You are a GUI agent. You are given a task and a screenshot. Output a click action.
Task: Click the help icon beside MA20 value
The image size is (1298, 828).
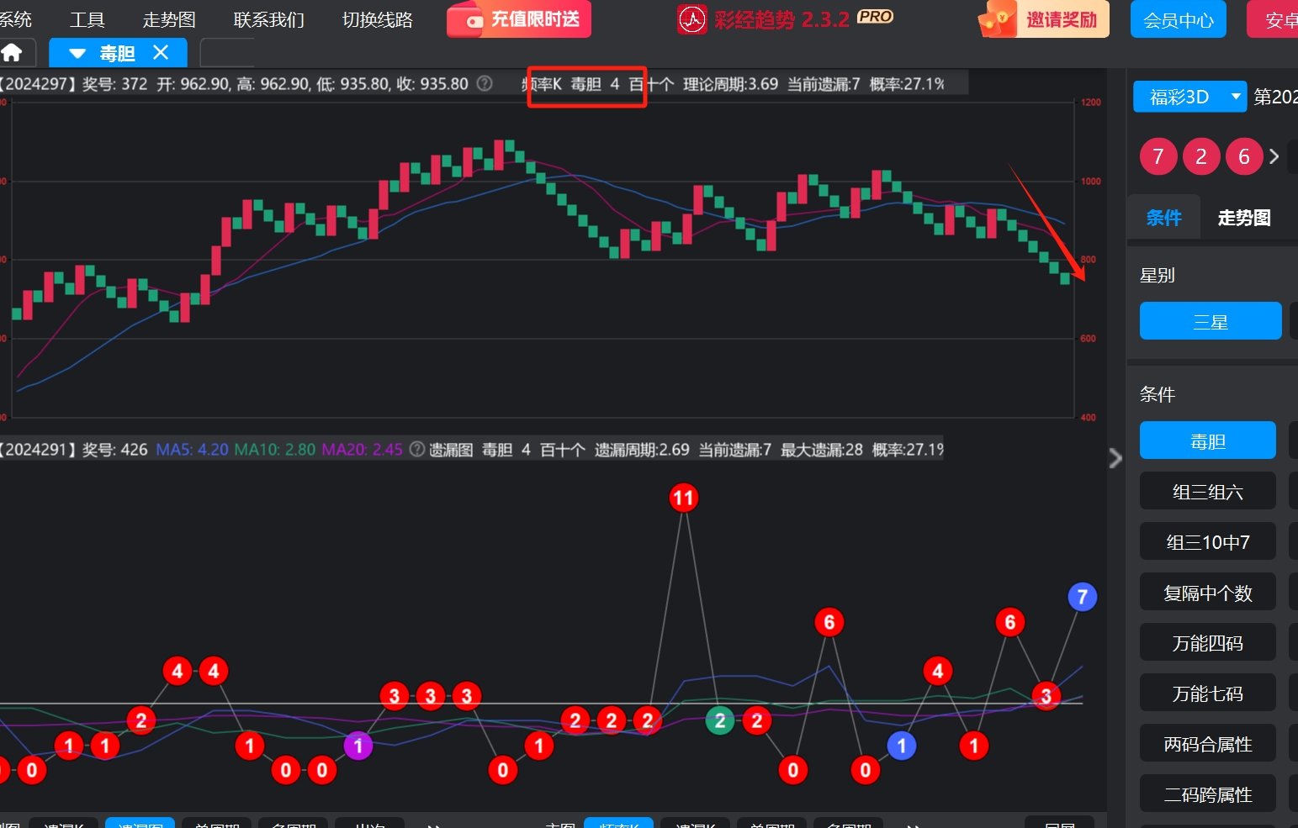(x=416, y=450)
